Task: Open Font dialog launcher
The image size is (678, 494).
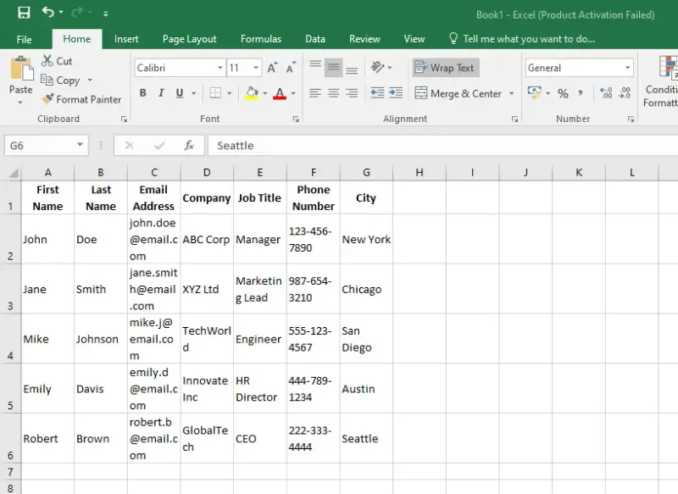Action: [x=296, y=119]
